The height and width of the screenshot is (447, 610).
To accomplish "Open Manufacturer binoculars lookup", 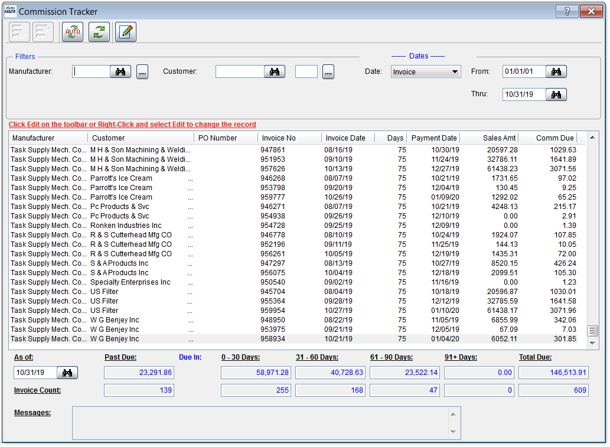I will pyautogui.click(x=120, y=71).
